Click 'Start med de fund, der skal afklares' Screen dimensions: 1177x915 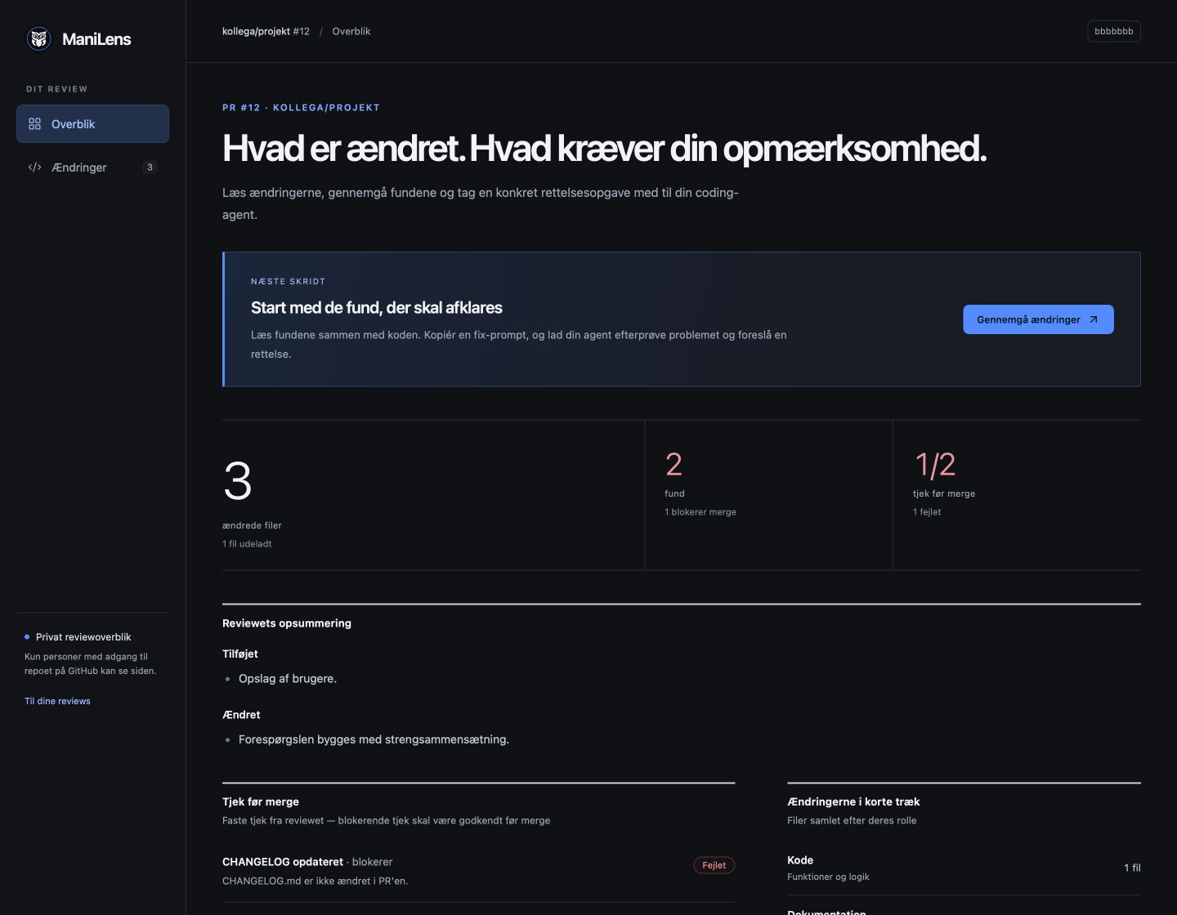pos(377,308)
